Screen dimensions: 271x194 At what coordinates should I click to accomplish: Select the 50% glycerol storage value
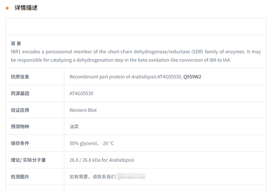[91, 143]
